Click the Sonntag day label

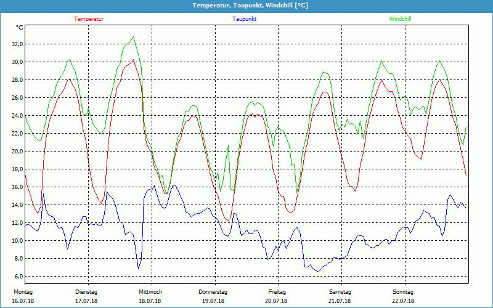click(x=403, y=292)
